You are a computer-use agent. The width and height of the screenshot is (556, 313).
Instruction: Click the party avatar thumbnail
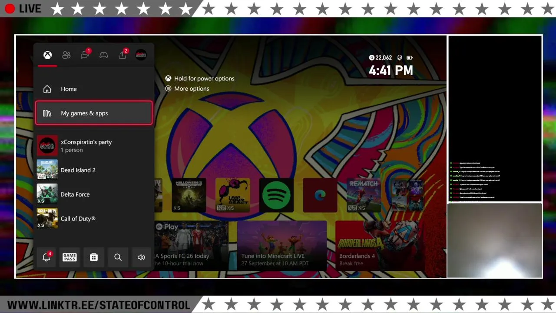pos(47,146)
